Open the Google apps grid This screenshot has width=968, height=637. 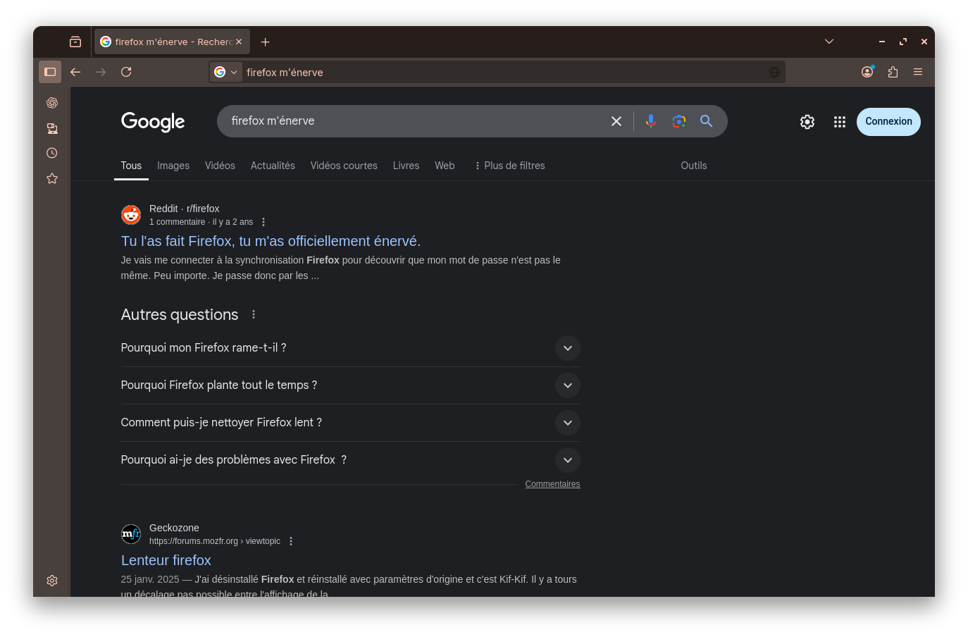[840, 122]
